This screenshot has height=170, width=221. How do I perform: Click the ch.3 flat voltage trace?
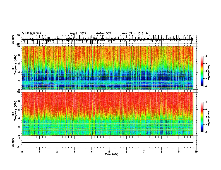click(107, 142)
